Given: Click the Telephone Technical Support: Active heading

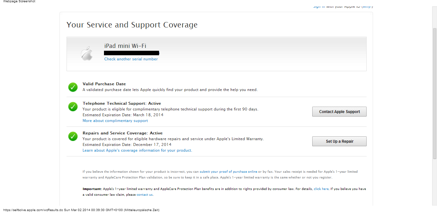Looking at the screenshot, I should (122, 103).
